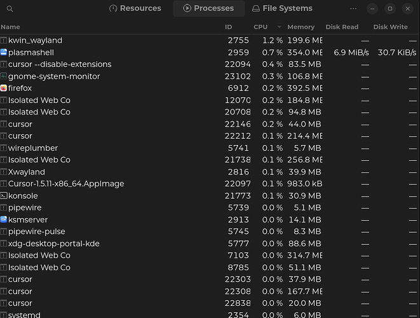420x318 pixels.
Task: Click the wireplumber generic process icon
Action: coord(3,148)
